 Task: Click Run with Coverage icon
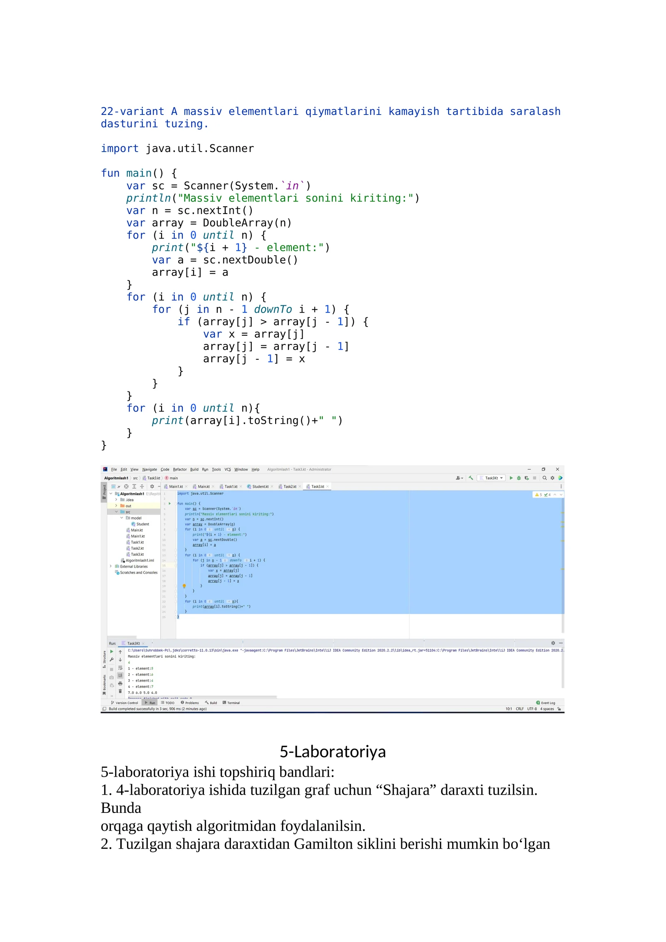[527, 478]
